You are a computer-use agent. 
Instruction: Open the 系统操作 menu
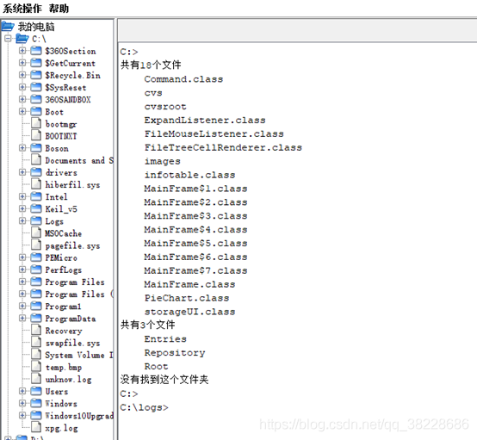click(x=22, y=9)
